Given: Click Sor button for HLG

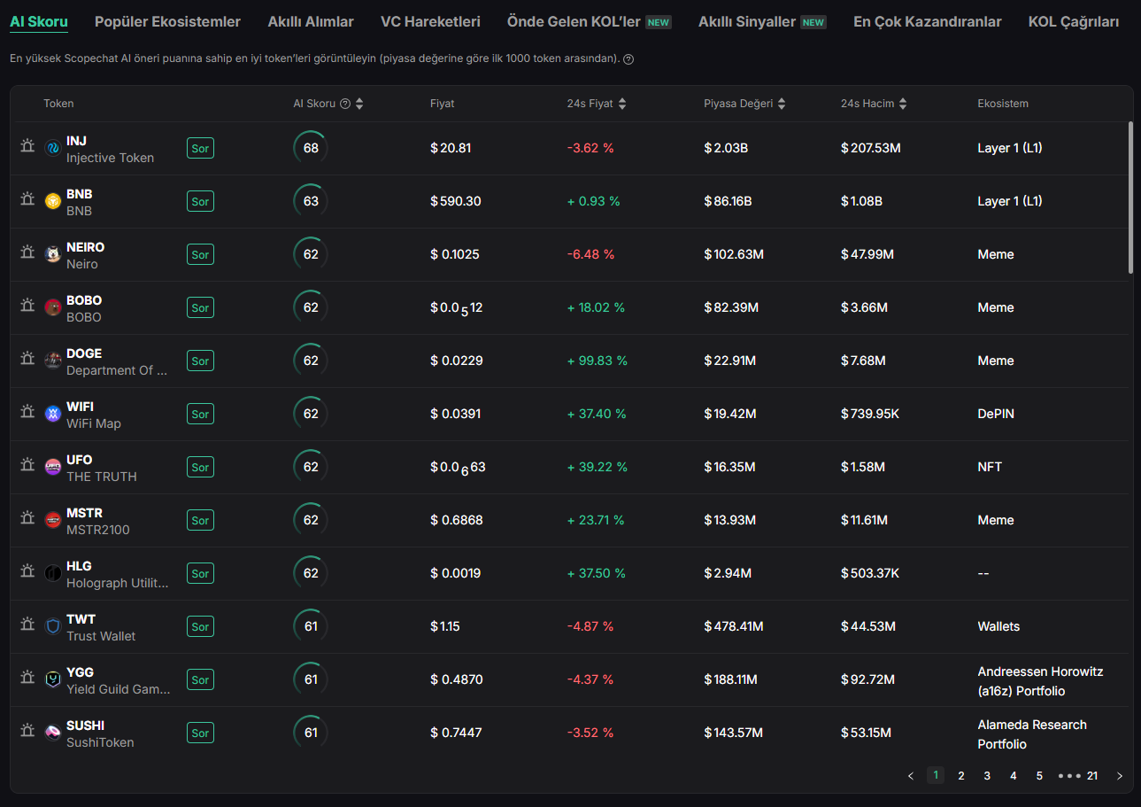Looking at the screenshot, I should pos(201,573).
